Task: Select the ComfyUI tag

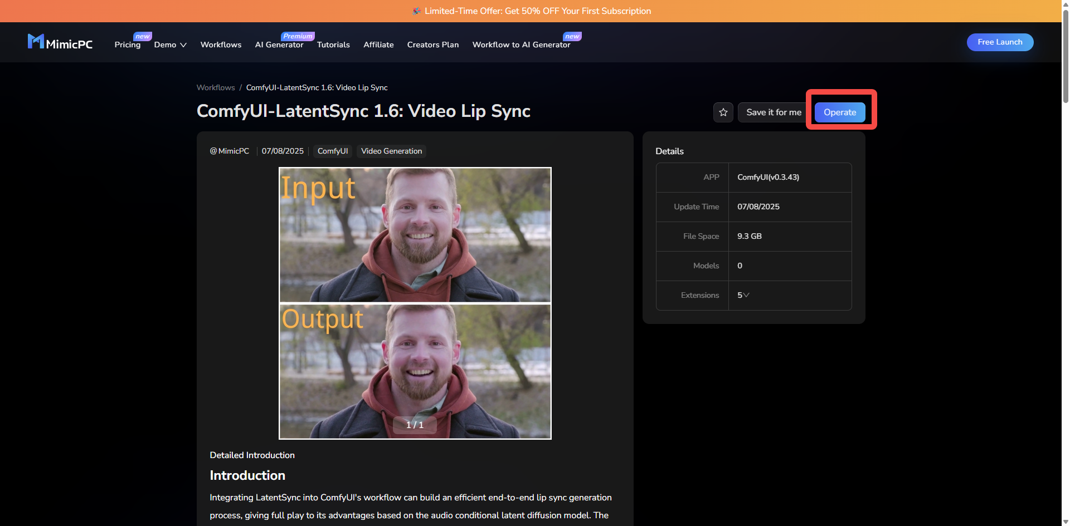Action: click(x=333, y=151)
